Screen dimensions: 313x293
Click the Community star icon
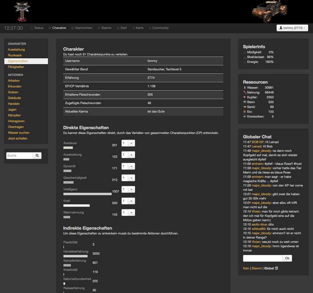pos(151,28)
